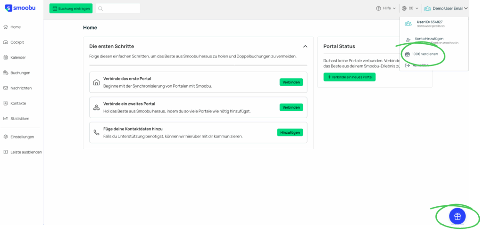
Task: Collapse the Demo User Email menu
Action: point(446,8)
